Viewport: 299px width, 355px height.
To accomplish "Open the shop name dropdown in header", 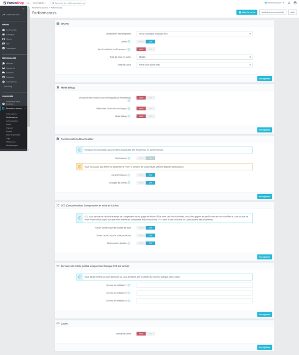I will [274, 3].
